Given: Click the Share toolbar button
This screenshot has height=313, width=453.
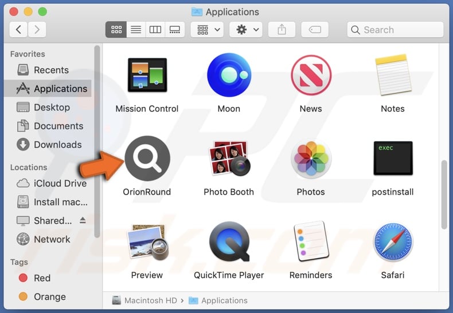Looking at the screenshot, I should click(282, 29).
